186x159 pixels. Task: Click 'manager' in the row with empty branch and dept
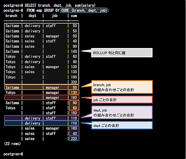pos(52,98)
